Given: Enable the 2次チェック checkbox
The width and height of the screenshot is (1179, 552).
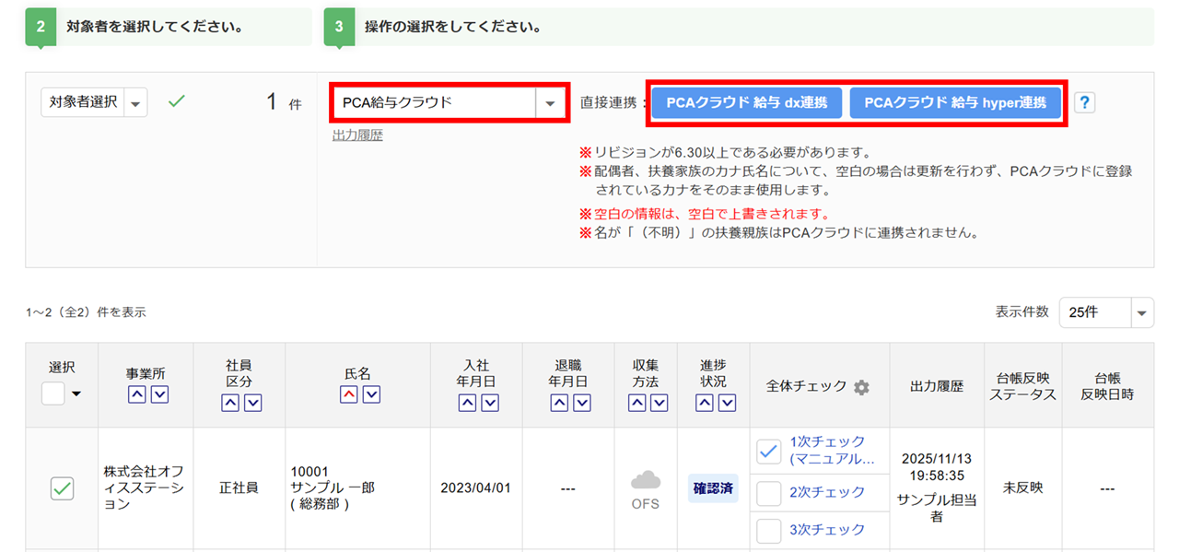Looking at the screenshot, I should [768, 493].
